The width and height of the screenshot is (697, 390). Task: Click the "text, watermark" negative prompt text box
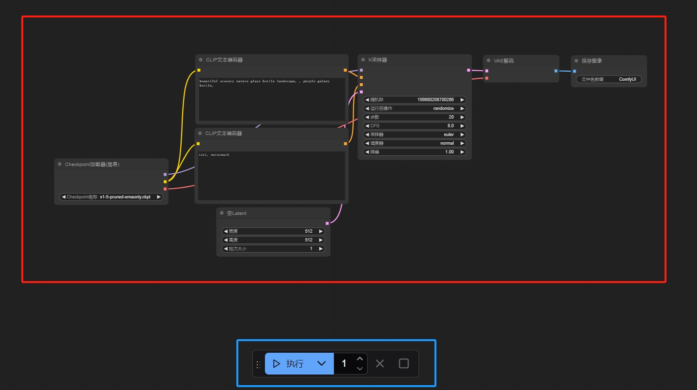click(x=272, y=176)
